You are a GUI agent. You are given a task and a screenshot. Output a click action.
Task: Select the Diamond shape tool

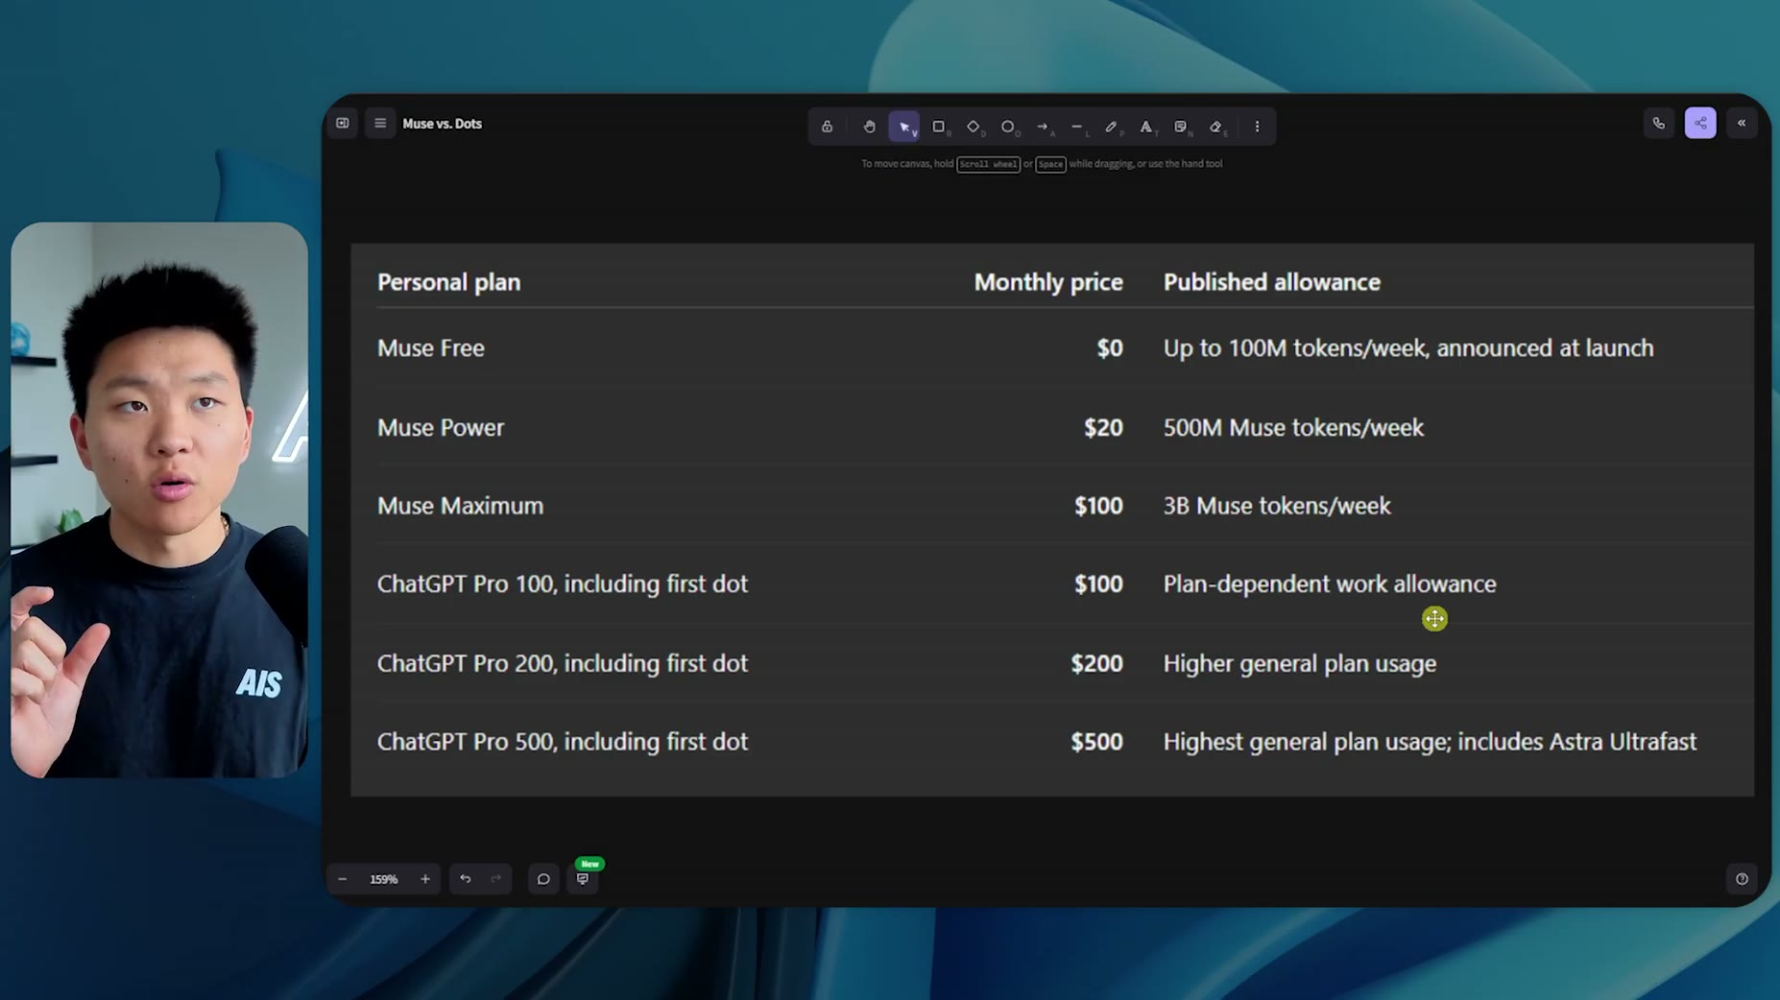click(x=974, y=127)
